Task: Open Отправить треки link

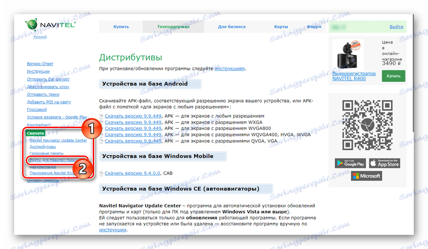Action: pos(43,94)
